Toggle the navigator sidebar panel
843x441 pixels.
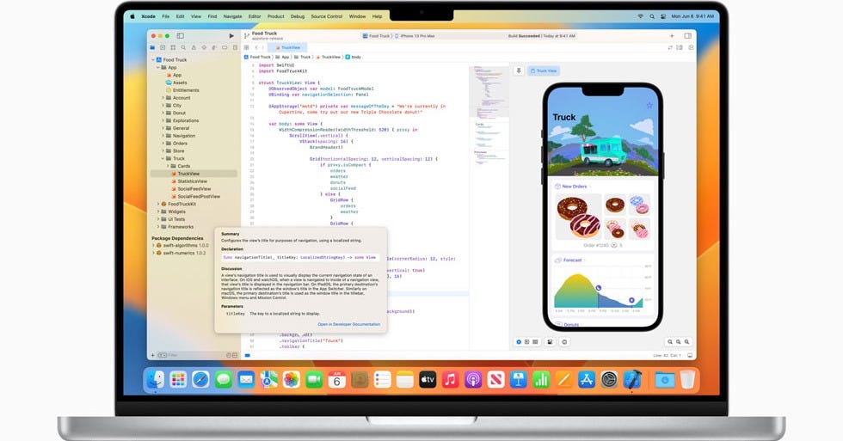click(x=180, y=36)
